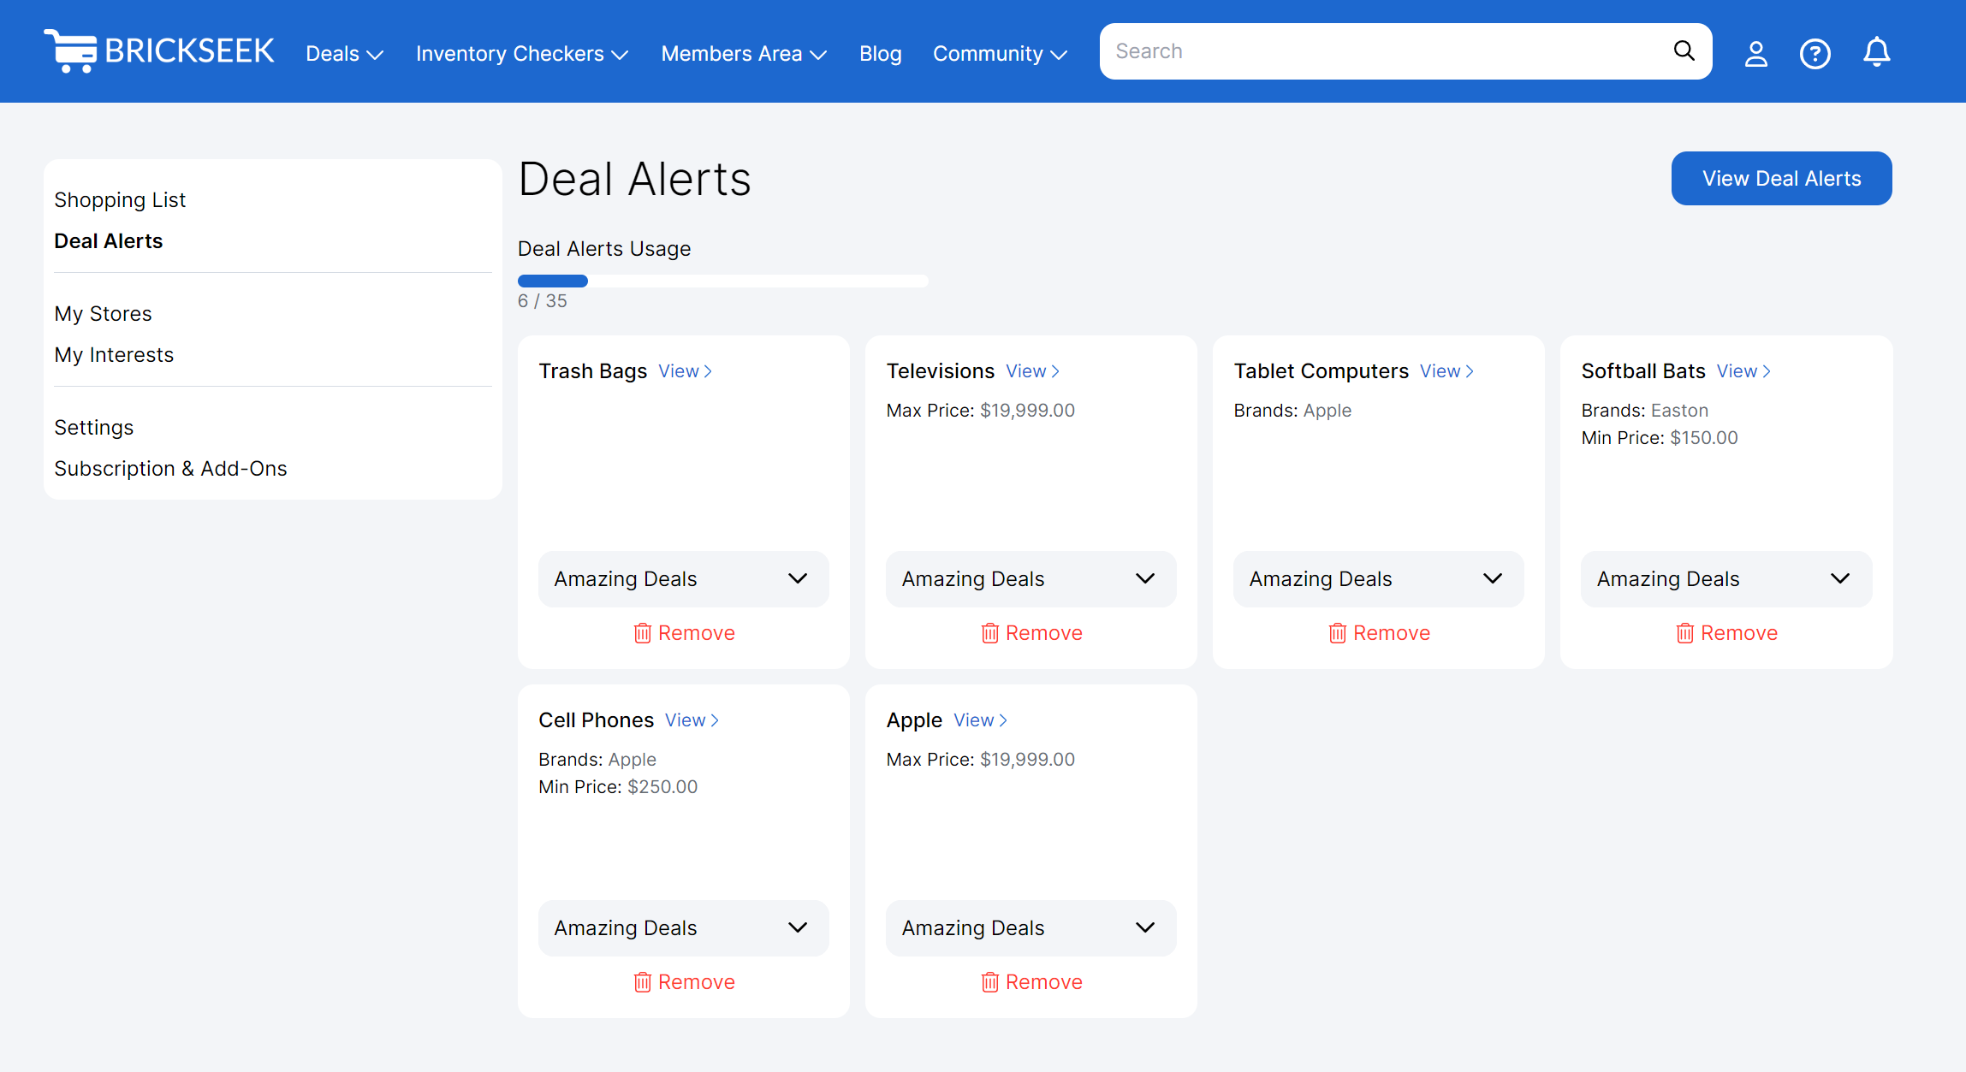The height and width of the screenshot is (1072, 1966).
Task: Open the notifications bell icon
Action: click(1875, 52)
